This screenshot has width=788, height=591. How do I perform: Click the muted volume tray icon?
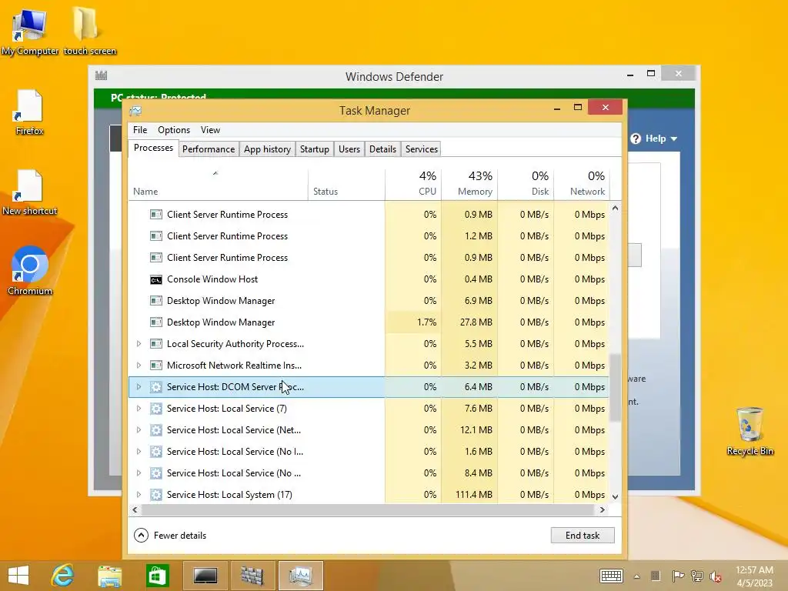pyautogui.click(x=715, y=576)
